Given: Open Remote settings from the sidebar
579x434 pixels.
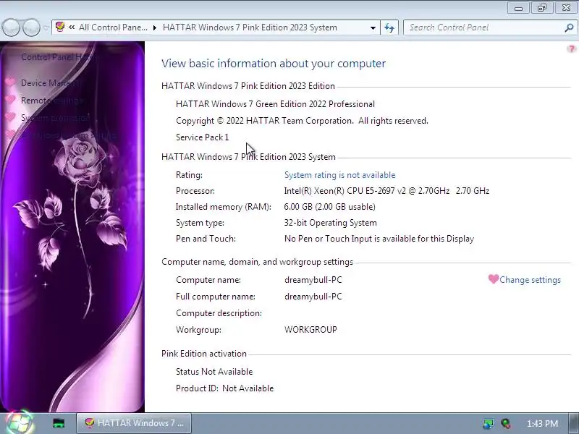Looking at the screenshot, I should (51, 101).
